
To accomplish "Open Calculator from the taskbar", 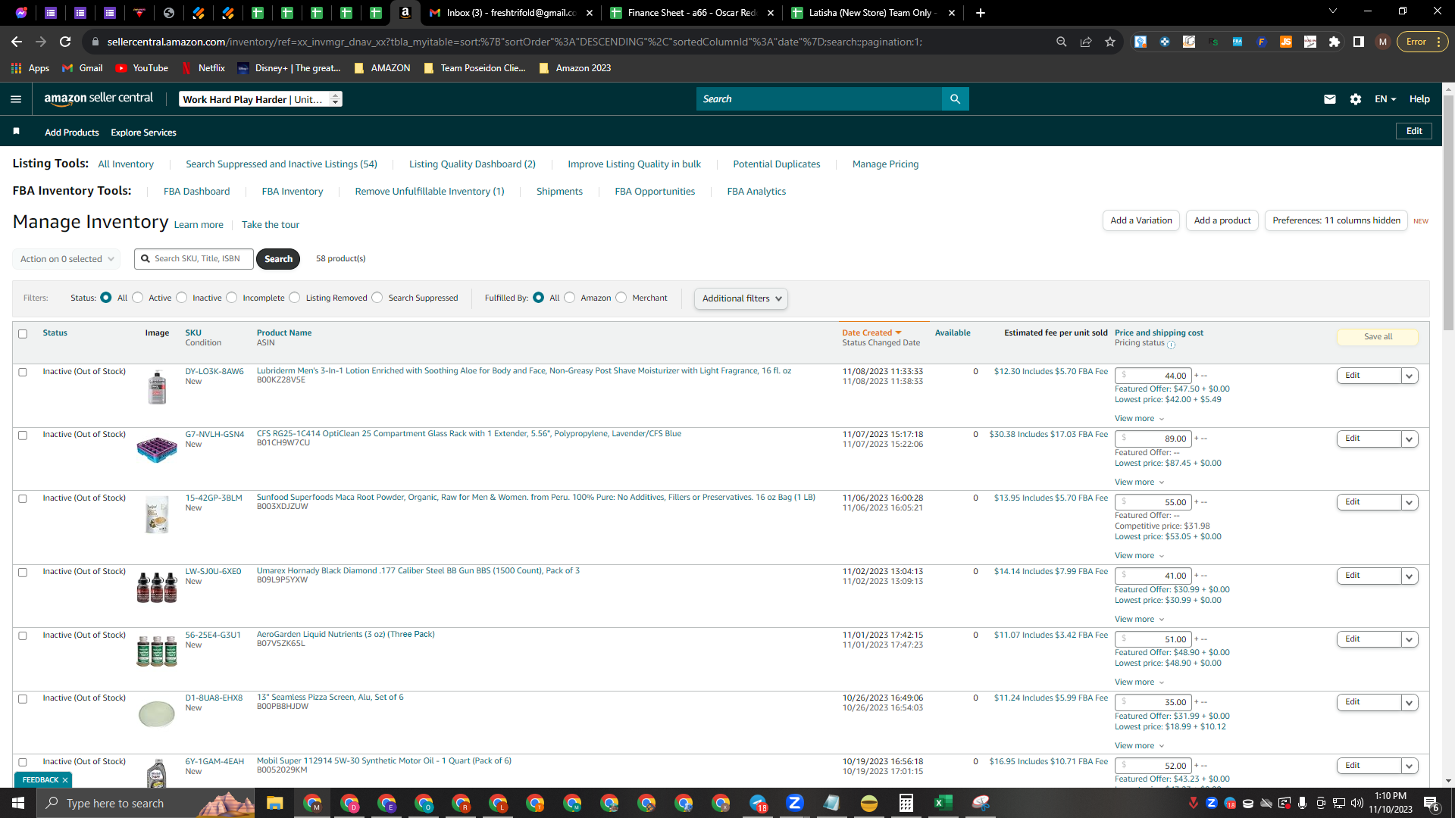I will (906, 803).
